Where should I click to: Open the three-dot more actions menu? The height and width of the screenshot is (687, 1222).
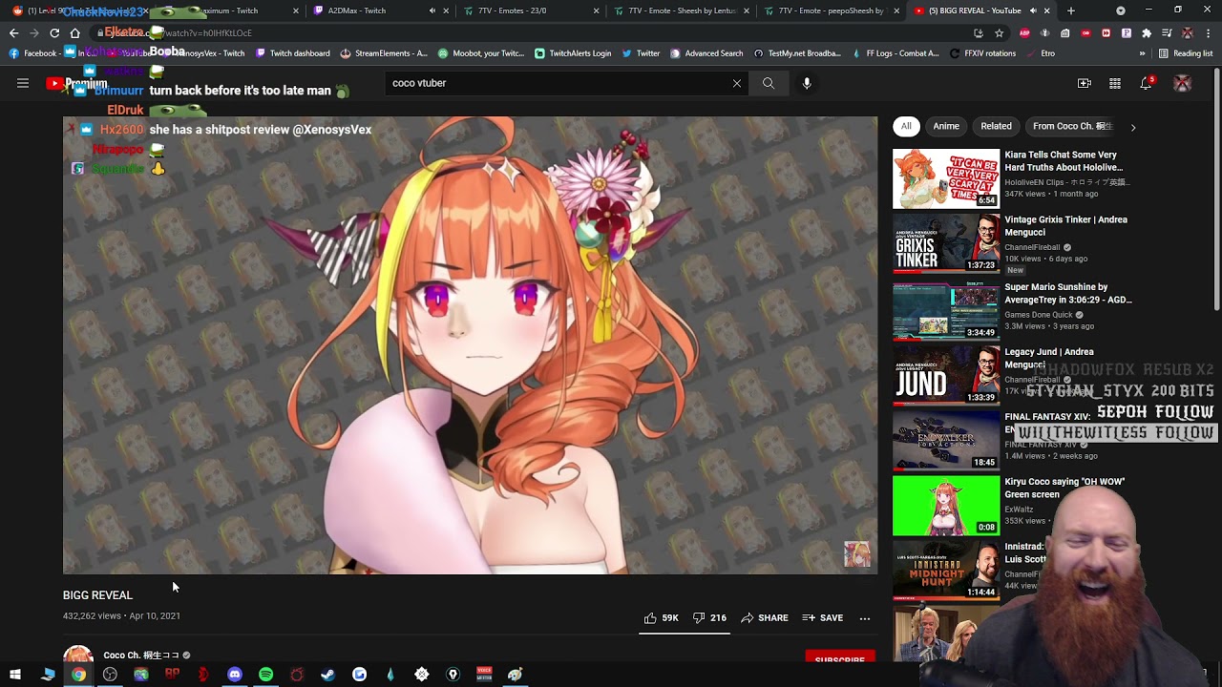[x=865, y=618]
